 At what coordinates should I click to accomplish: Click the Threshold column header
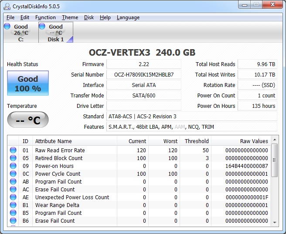coord(195,141)
